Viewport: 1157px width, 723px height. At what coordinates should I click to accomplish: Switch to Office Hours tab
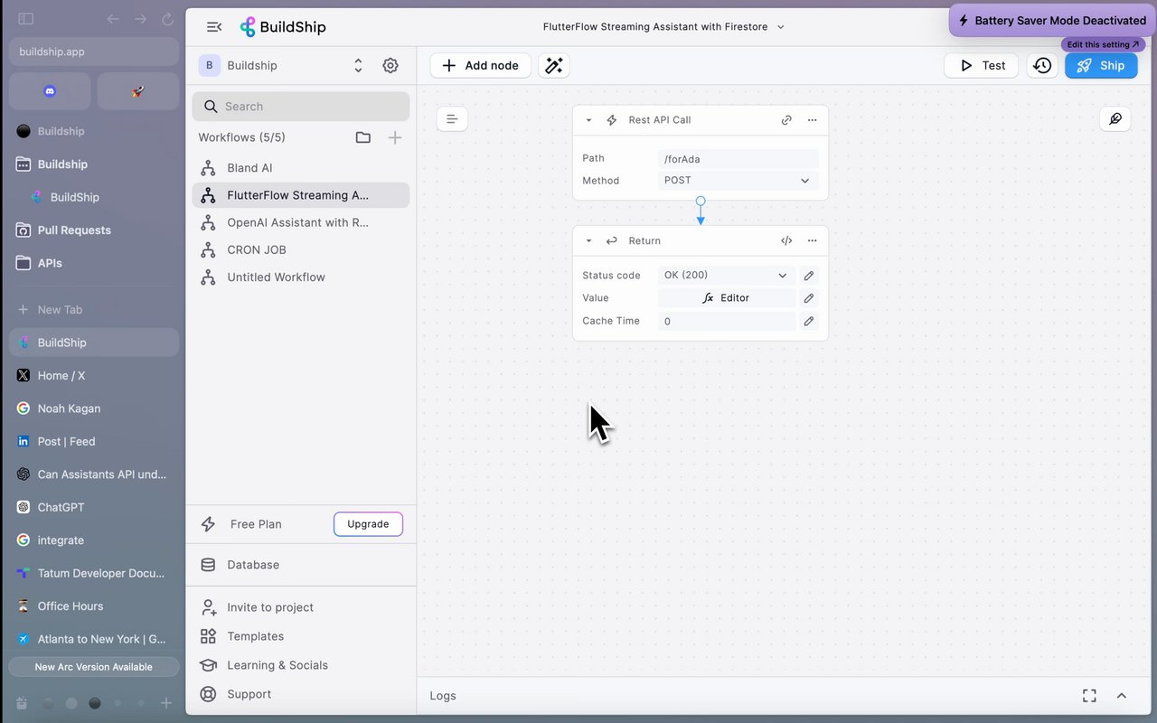point(94,606)
